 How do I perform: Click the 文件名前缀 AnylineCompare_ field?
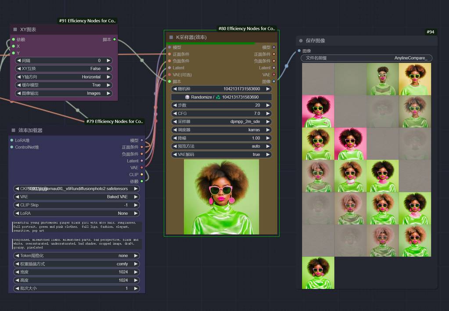coord(366,58)
